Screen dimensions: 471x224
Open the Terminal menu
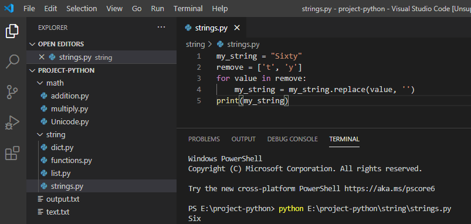pos(188,8)
